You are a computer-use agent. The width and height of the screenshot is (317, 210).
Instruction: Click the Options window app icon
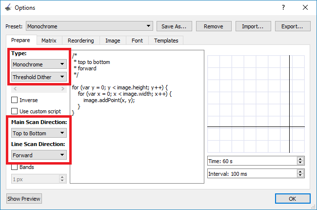pos(8,8)
